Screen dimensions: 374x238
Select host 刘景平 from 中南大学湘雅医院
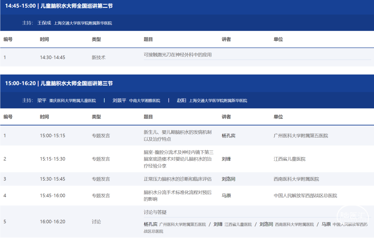click(119, 100)
